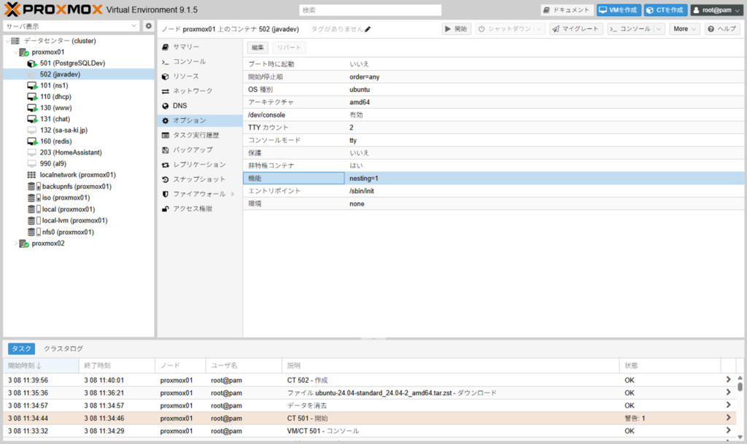Click the search input field
The image size is (747, 444).
370,10
